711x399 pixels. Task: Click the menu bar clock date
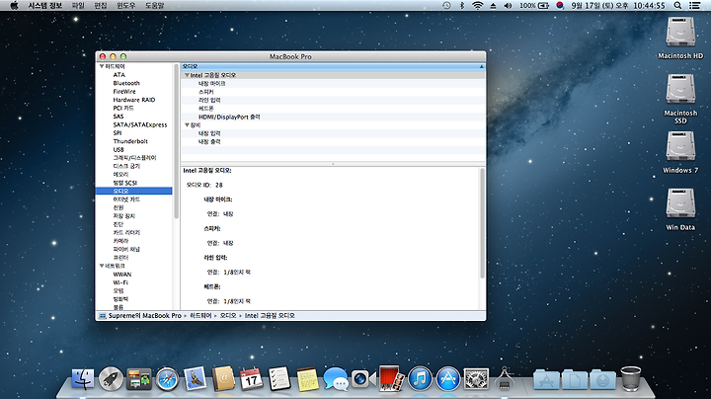(x=617, y=6)
